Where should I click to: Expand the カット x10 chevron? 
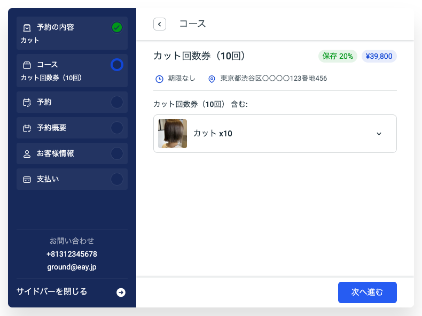379,134
